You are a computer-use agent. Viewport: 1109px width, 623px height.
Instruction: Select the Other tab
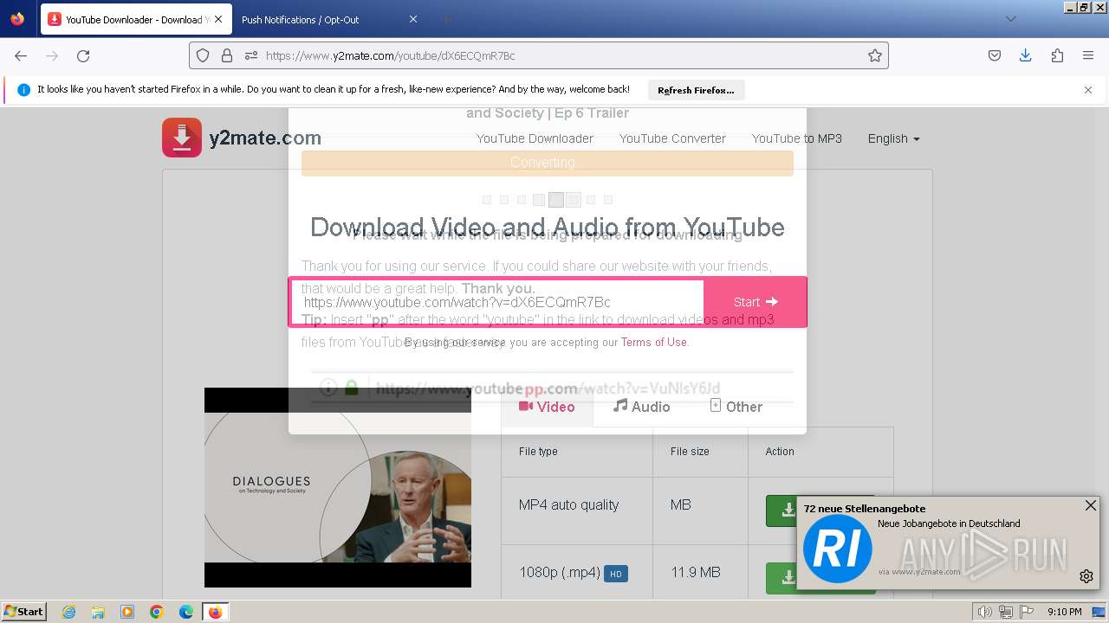[736, 407]
